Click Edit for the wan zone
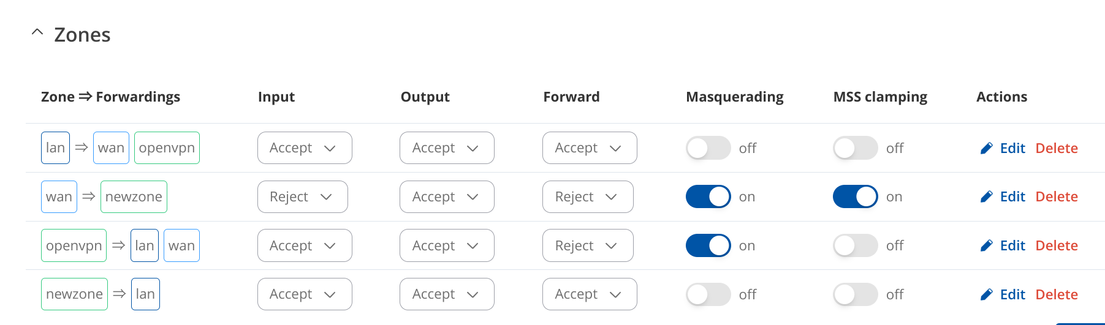 (x=1012, y=196)
